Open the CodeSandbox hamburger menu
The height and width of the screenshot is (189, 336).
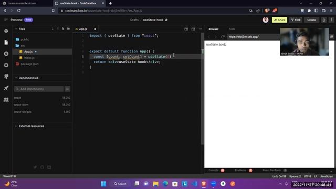click(6, 20)
